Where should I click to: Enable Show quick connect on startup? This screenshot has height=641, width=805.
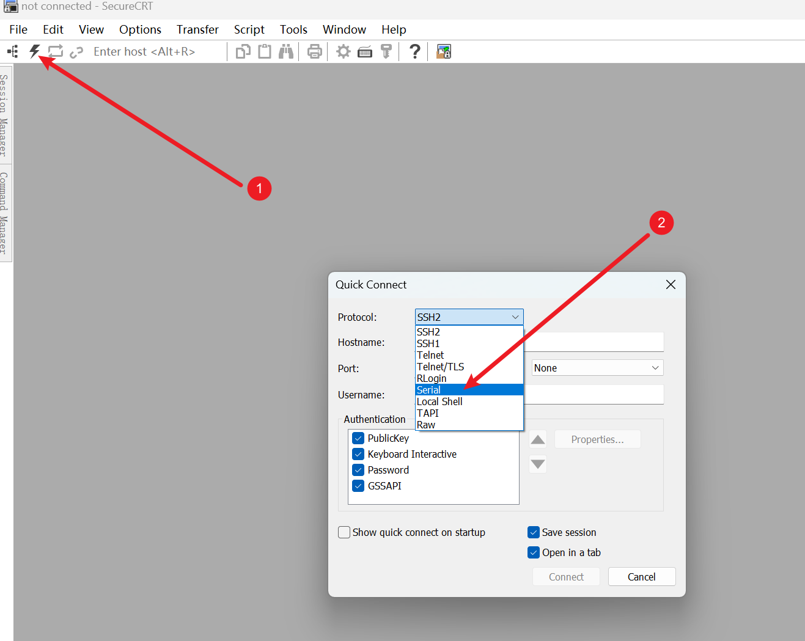pos(345,532)
